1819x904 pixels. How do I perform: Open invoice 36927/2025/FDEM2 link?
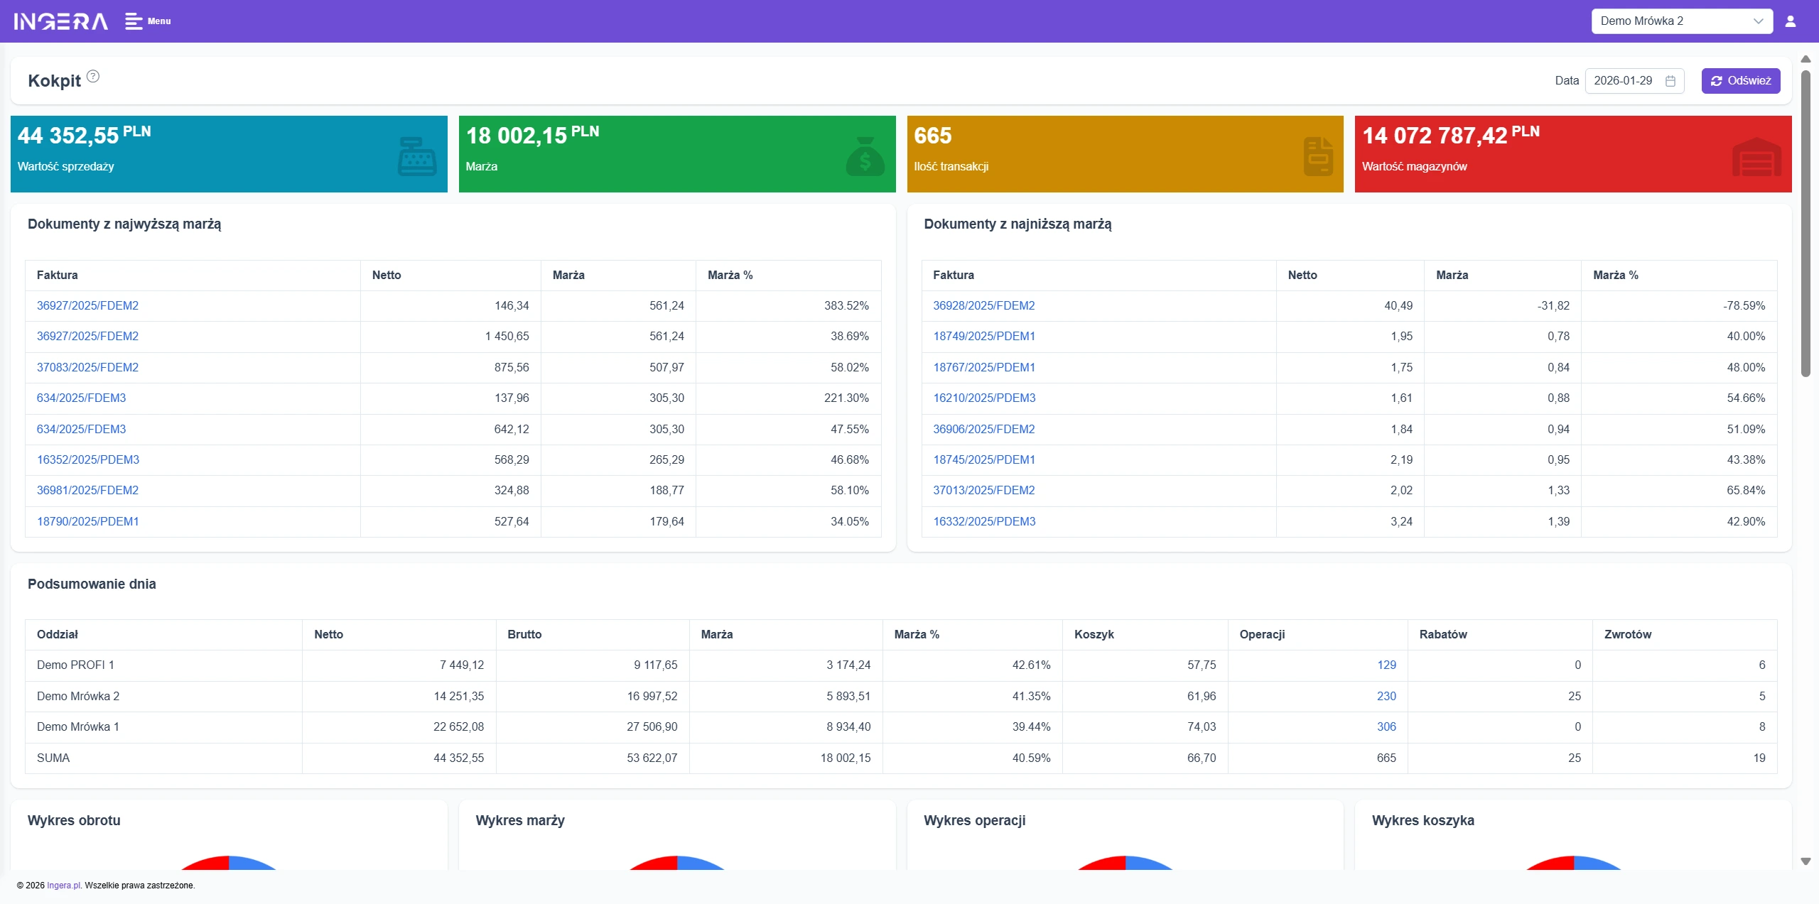[x=87, y=305]
